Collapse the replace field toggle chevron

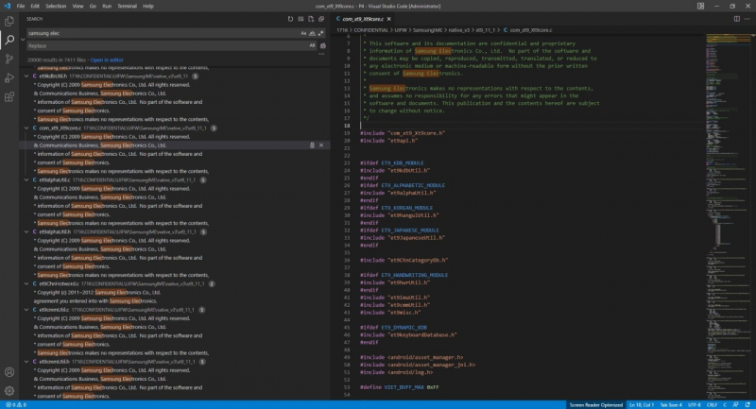pos(23,39)
